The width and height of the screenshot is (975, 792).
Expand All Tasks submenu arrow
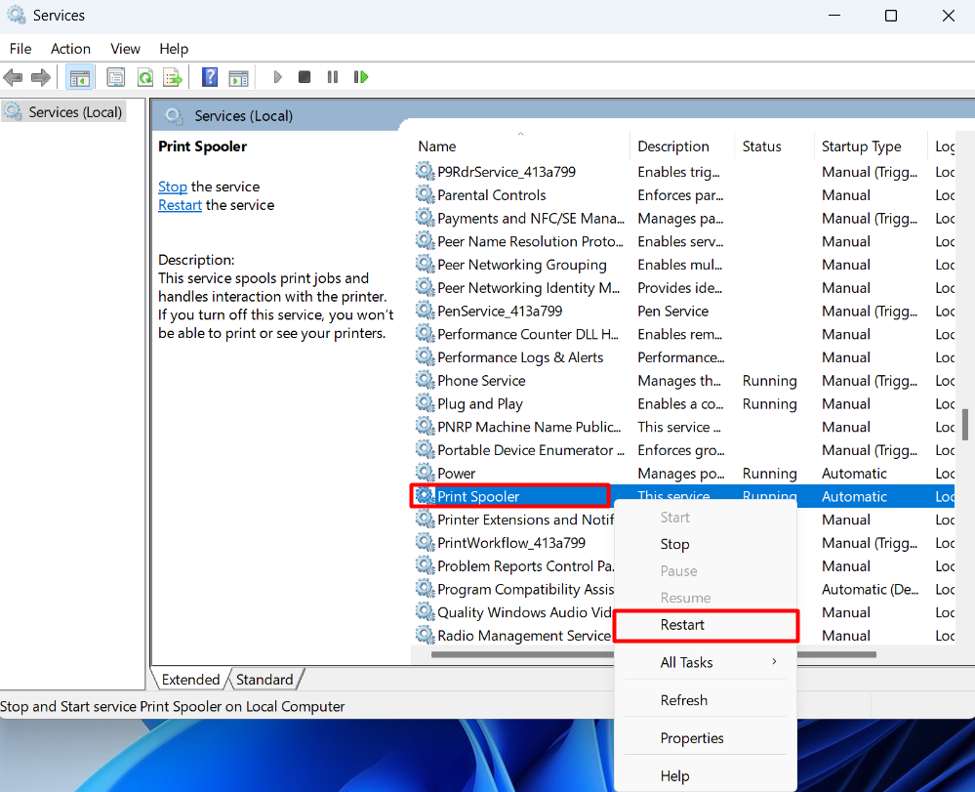(774, 661)
